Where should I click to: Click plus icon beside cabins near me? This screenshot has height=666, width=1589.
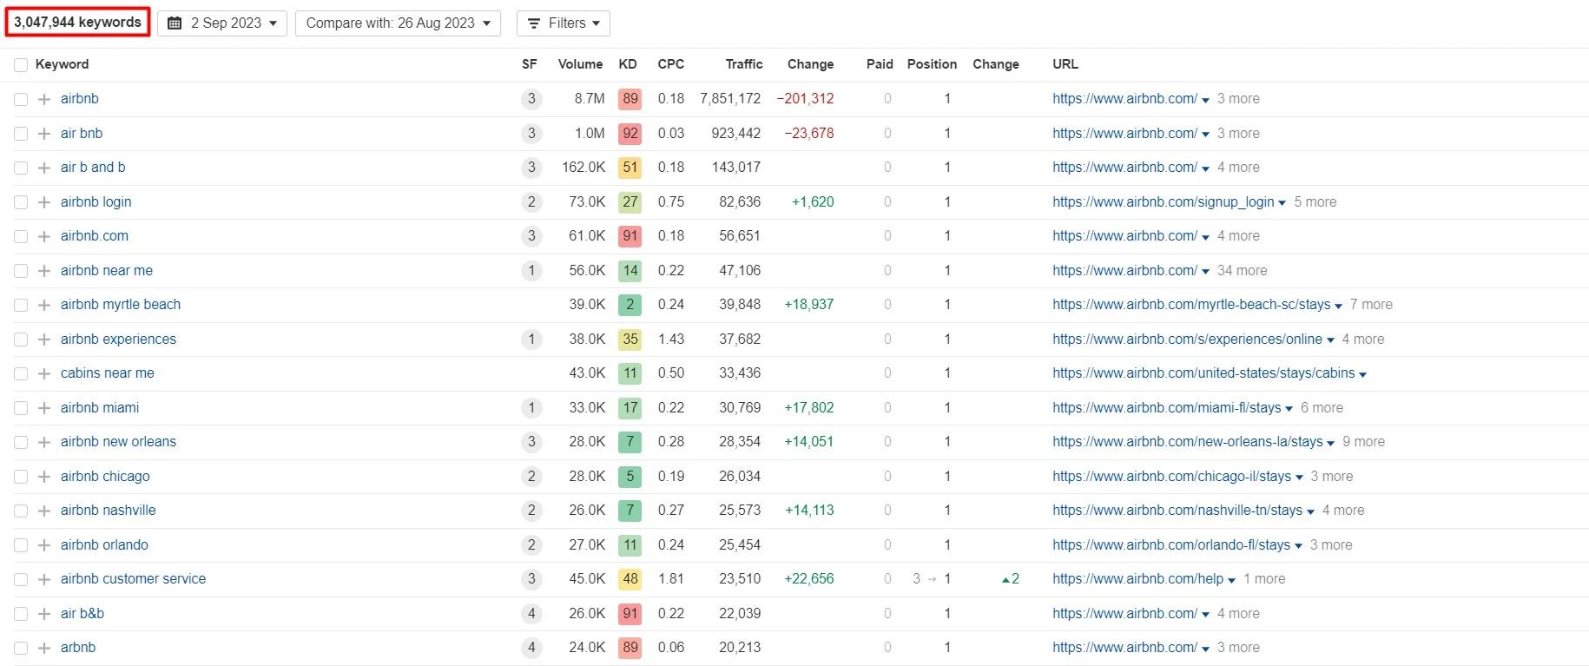(x=44, y=373)
